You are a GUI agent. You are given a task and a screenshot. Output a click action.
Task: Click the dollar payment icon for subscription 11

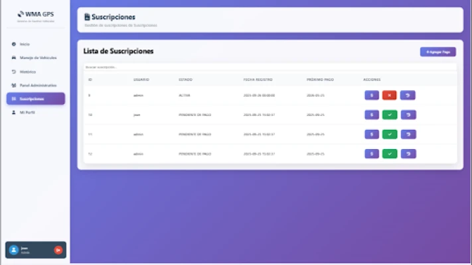372,134
